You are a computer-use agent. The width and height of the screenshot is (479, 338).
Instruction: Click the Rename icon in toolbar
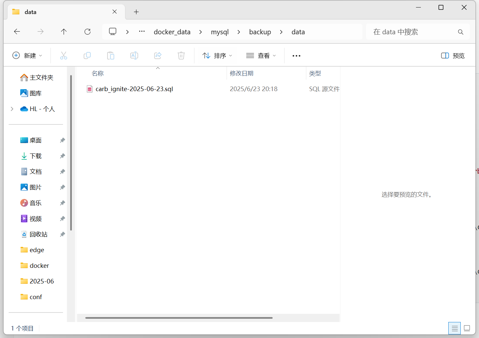(134, 56)
